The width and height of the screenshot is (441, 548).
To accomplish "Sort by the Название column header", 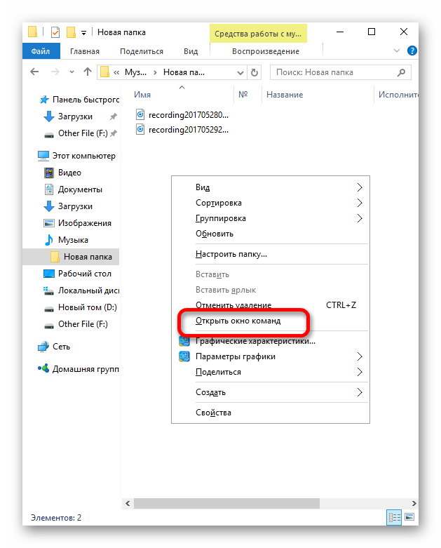I will (285, 95).
